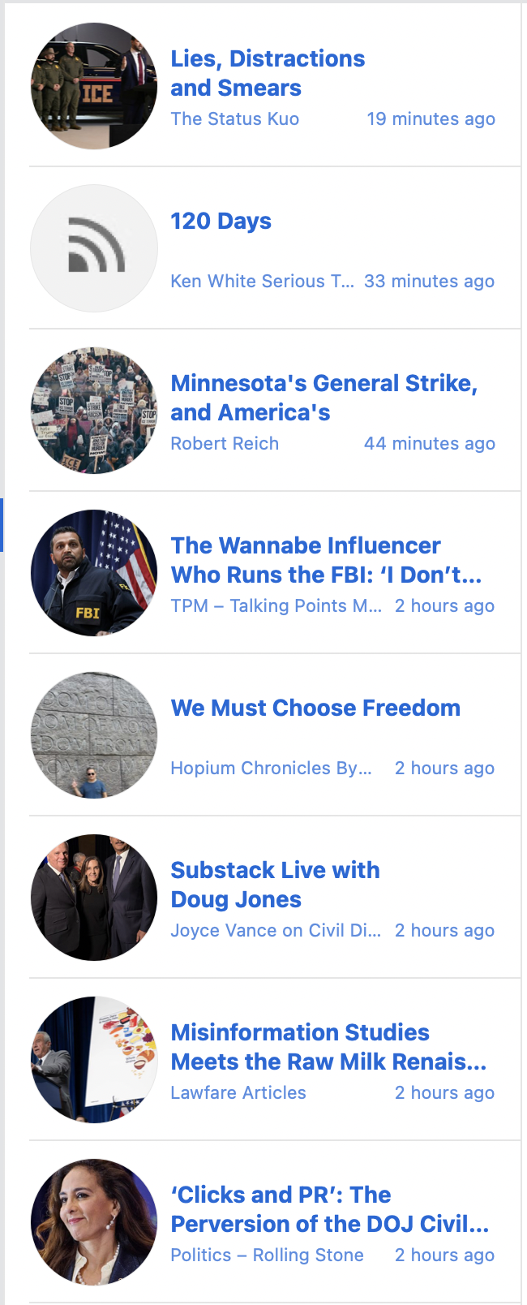Open "Substack Live with Doug Jones" post

275,885
